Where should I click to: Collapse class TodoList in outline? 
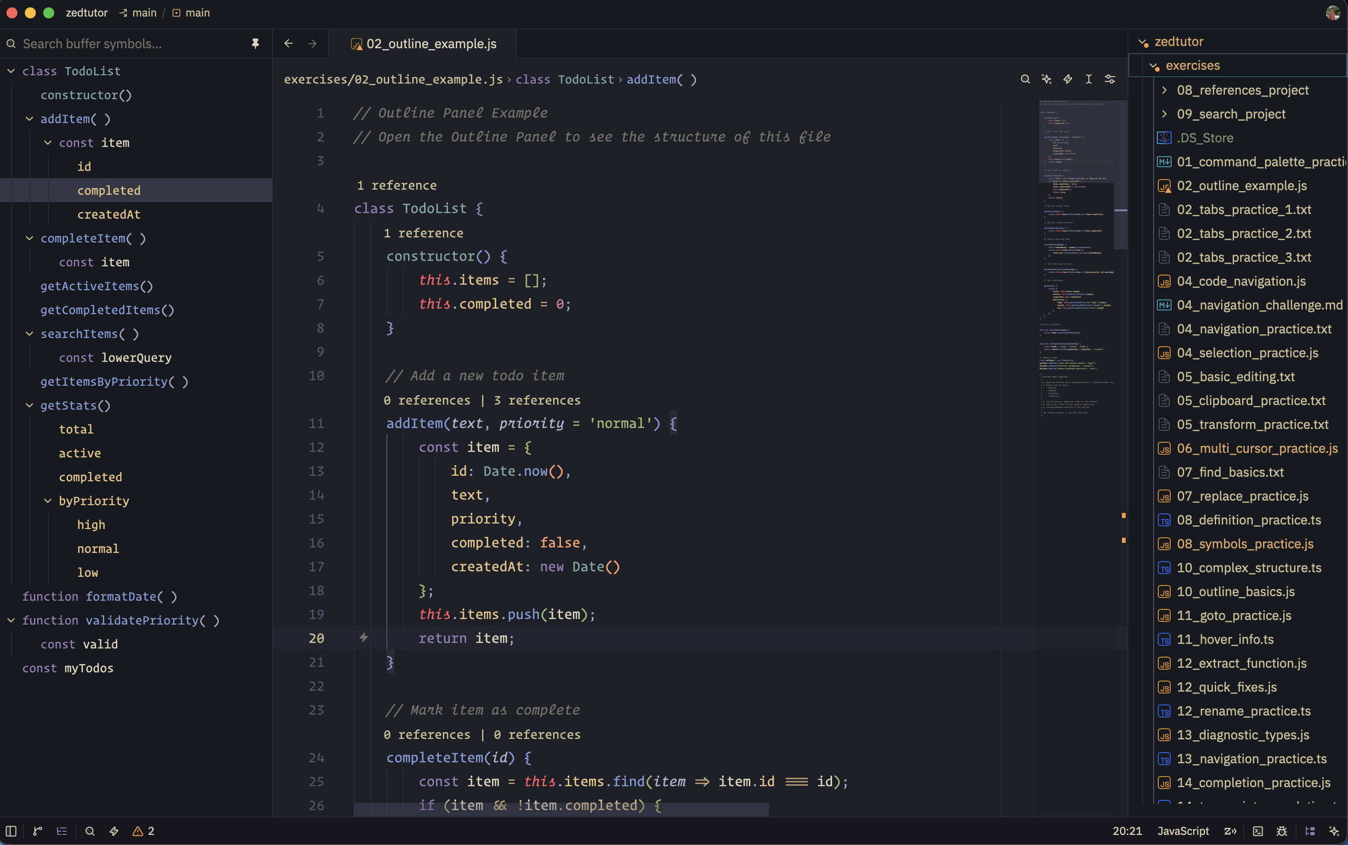(x=11, y=71)
